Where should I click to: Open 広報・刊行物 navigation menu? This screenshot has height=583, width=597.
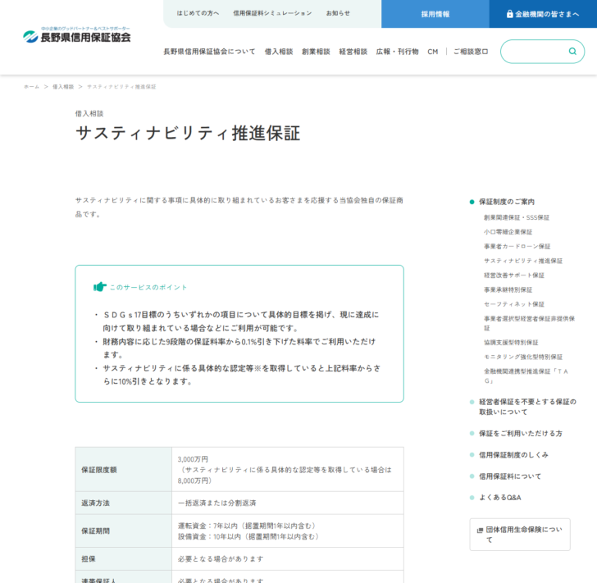point(398,52)
